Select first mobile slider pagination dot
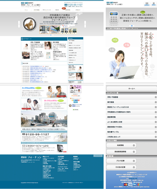 (x=130, y=26)
